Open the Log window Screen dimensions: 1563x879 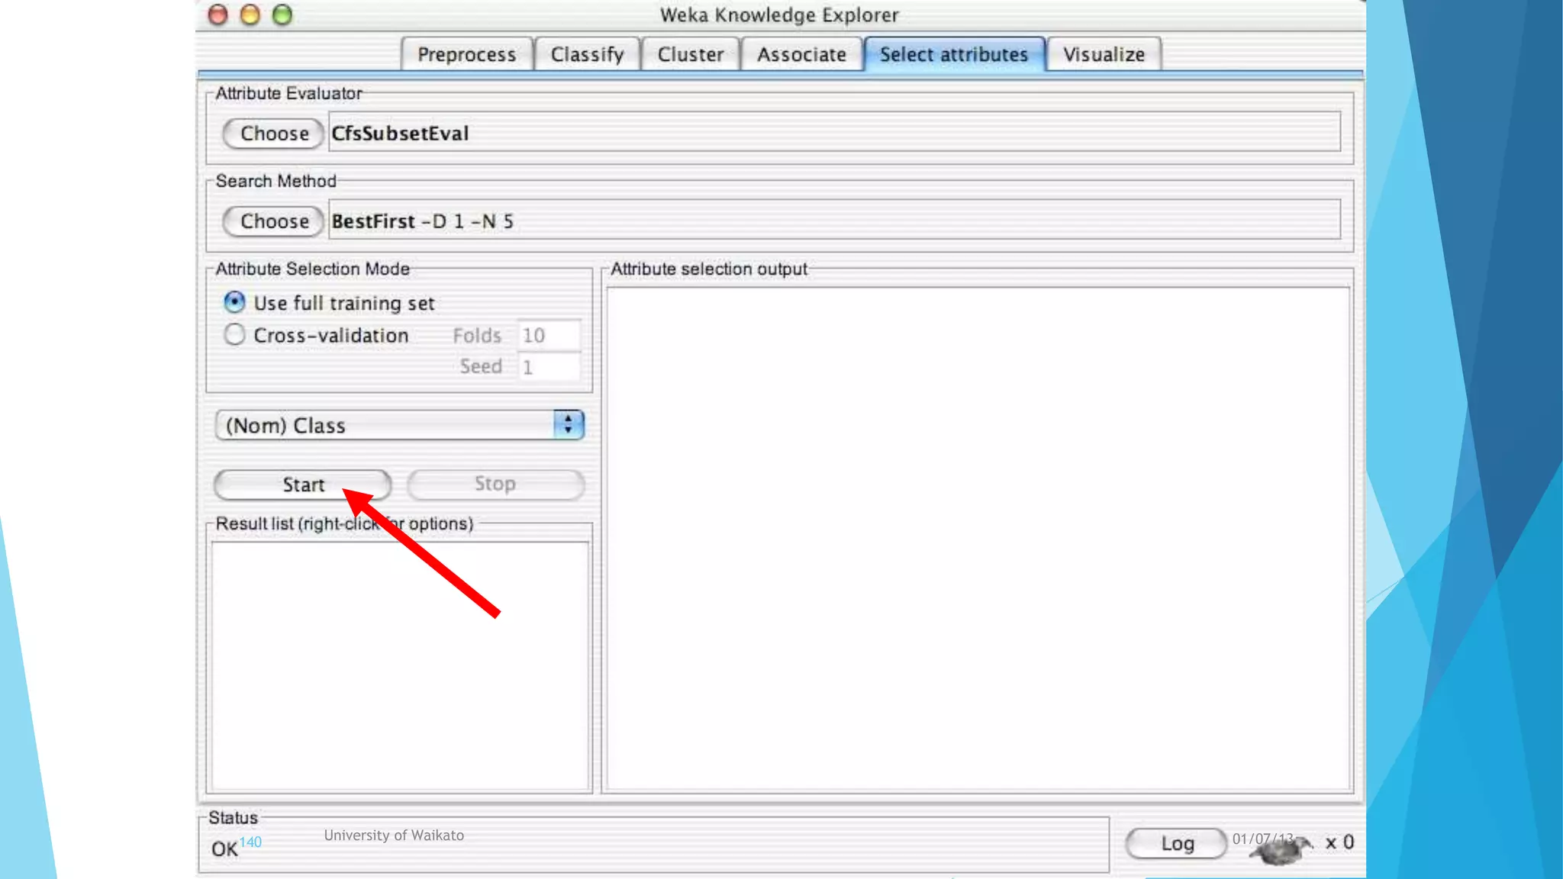click(1176, 844)
